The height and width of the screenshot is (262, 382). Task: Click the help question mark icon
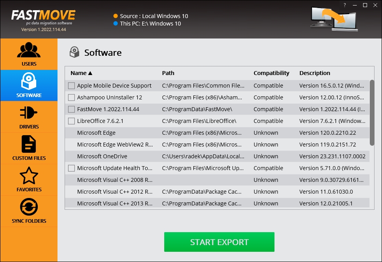point(345,5)
